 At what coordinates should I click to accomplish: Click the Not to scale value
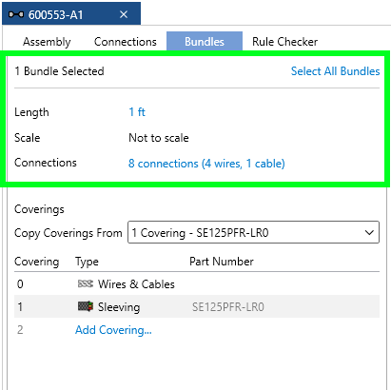click(x=159, y=138)
